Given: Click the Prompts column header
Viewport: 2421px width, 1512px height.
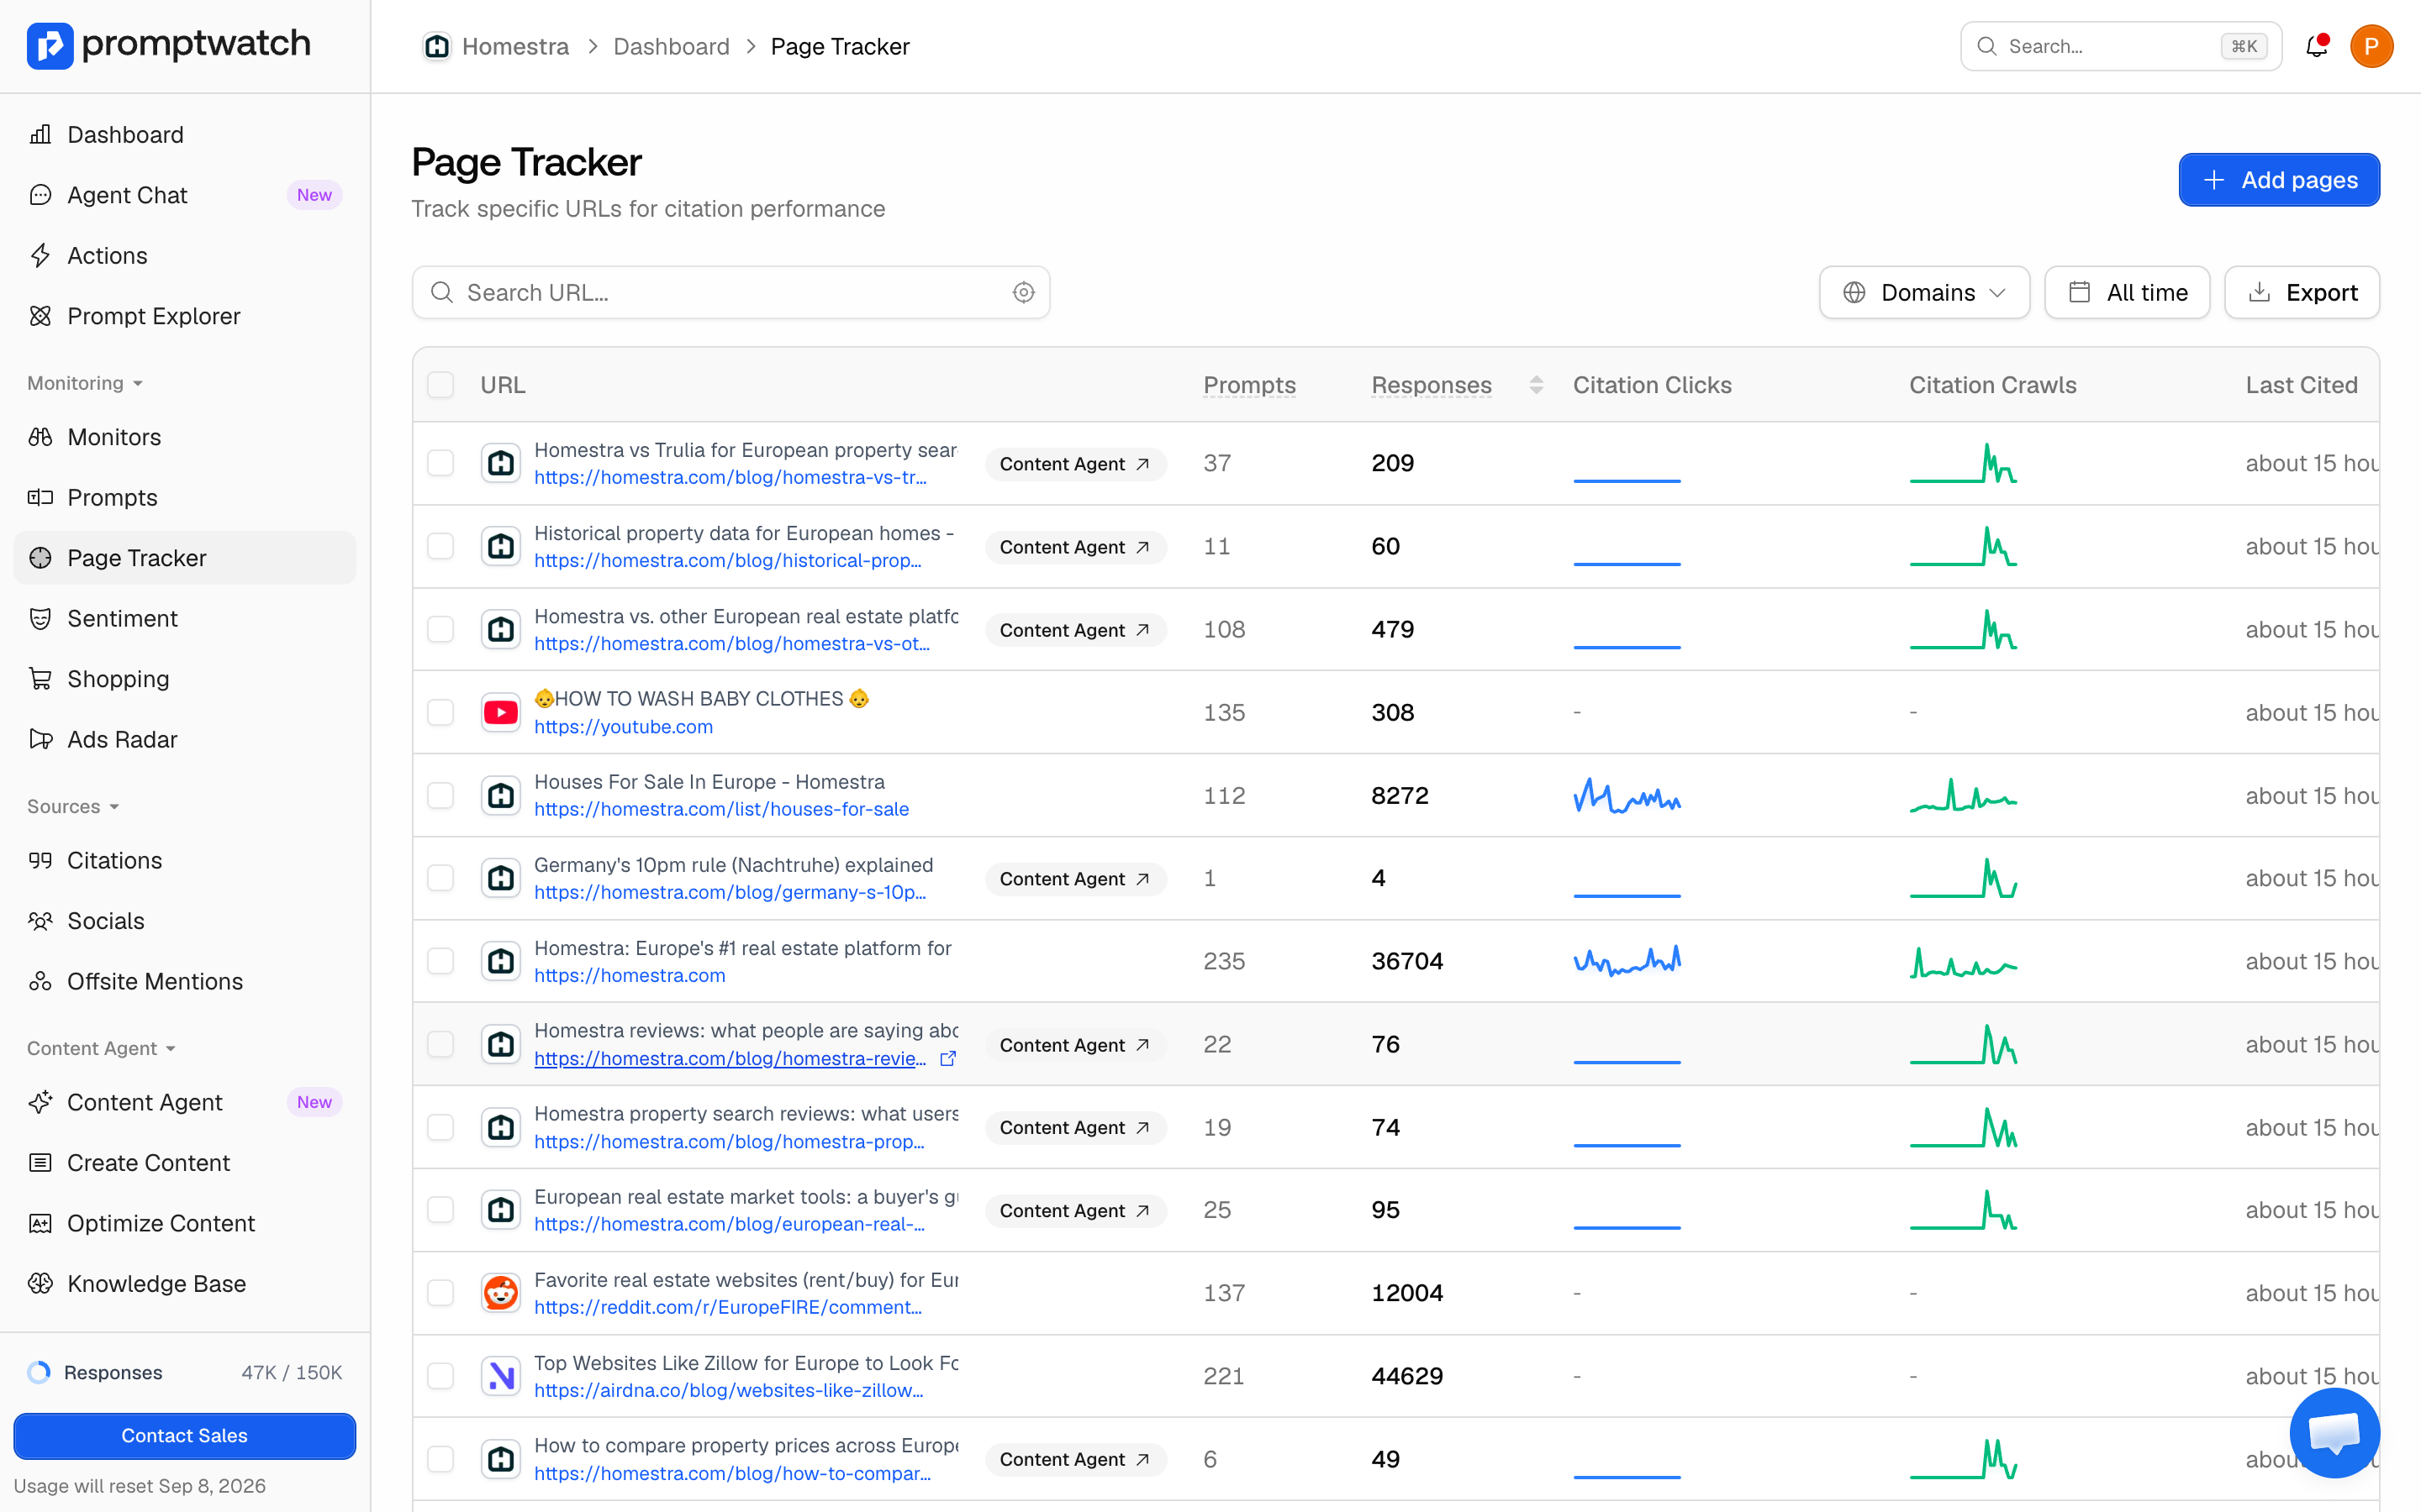Looking at the screenshot, I should [x=1249, y=385].
